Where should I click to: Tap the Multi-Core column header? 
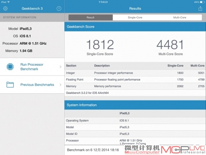(197, 66)
